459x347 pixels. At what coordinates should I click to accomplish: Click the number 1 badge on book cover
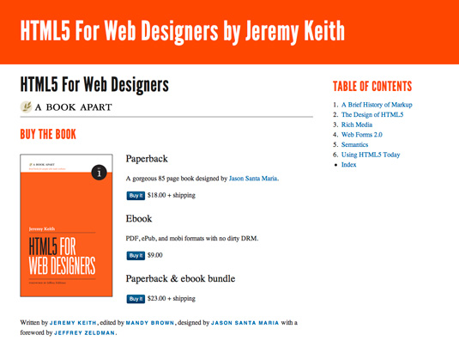click(x=99, y=173)
